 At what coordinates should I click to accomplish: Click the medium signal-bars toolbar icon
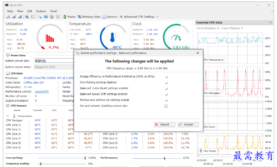pyautogui.click(x=14, y=17)
